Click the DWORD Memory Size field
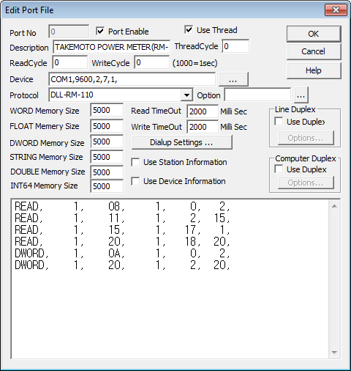The height and width of the screenshot is (371, 351). pyautogui.click(x=107, y=142)
